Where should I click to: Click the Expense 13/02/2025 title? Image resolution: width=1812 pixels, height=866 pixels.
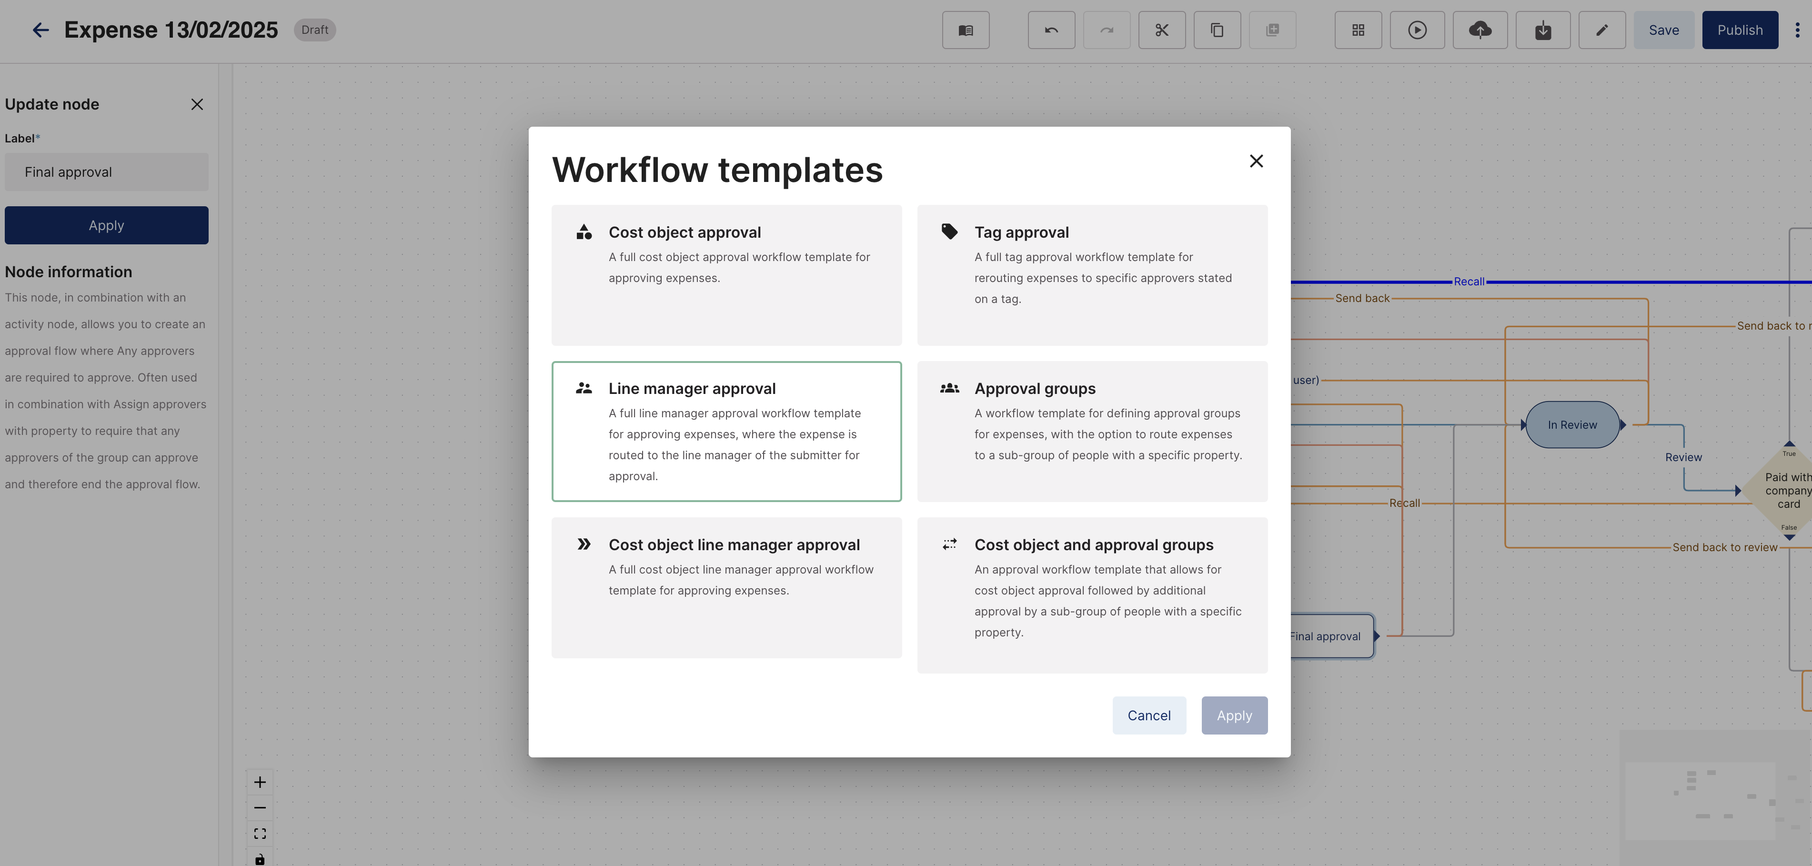(x=171, y=30)
